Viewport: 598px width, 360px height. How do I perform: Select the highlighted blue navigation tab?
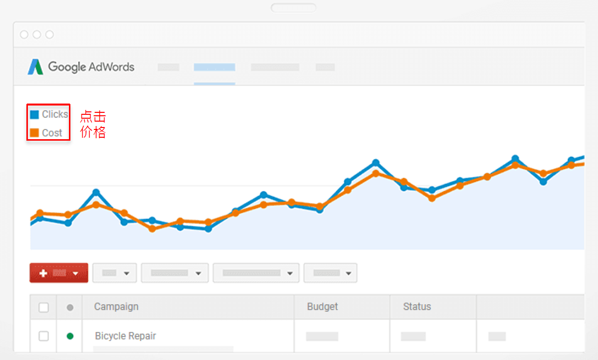click(214, 67)
